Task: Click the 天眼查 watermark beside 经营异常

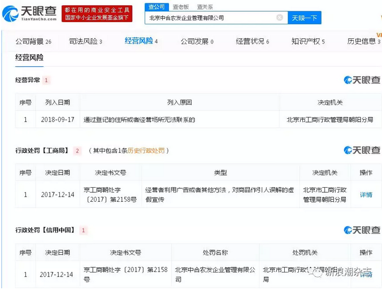Action: tap(362, 80)
